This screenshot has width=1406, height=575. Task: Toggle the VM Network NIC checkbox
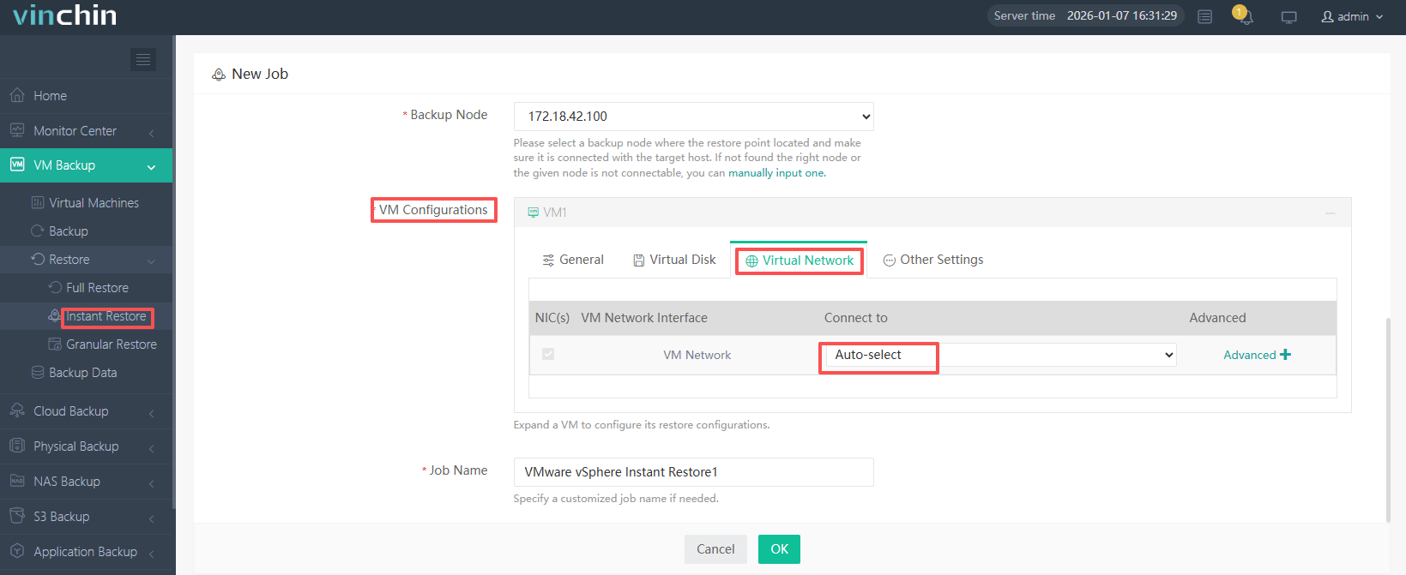(x=548, y=354)
